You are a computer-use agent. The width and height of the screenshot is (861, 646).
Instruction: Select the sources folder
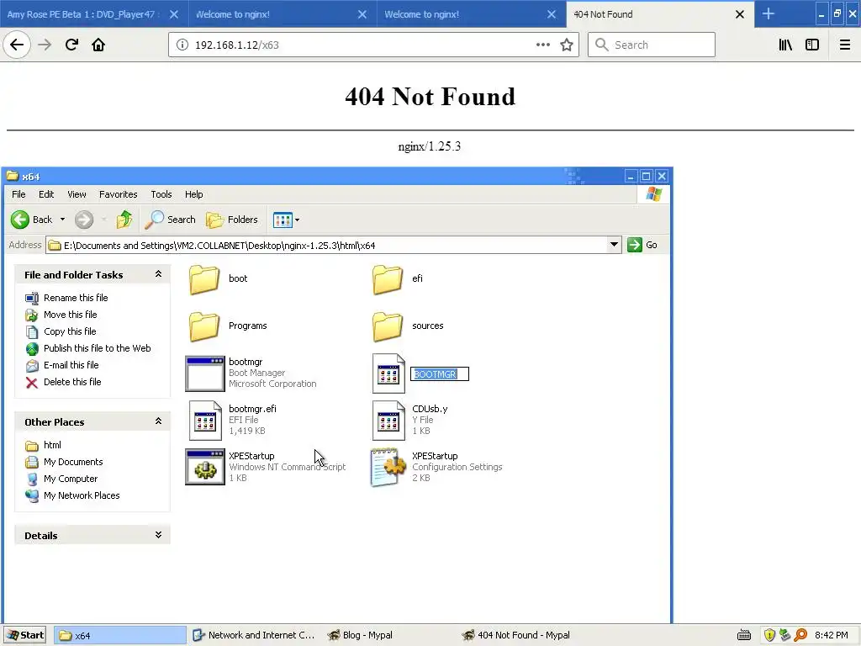point(408,326)
